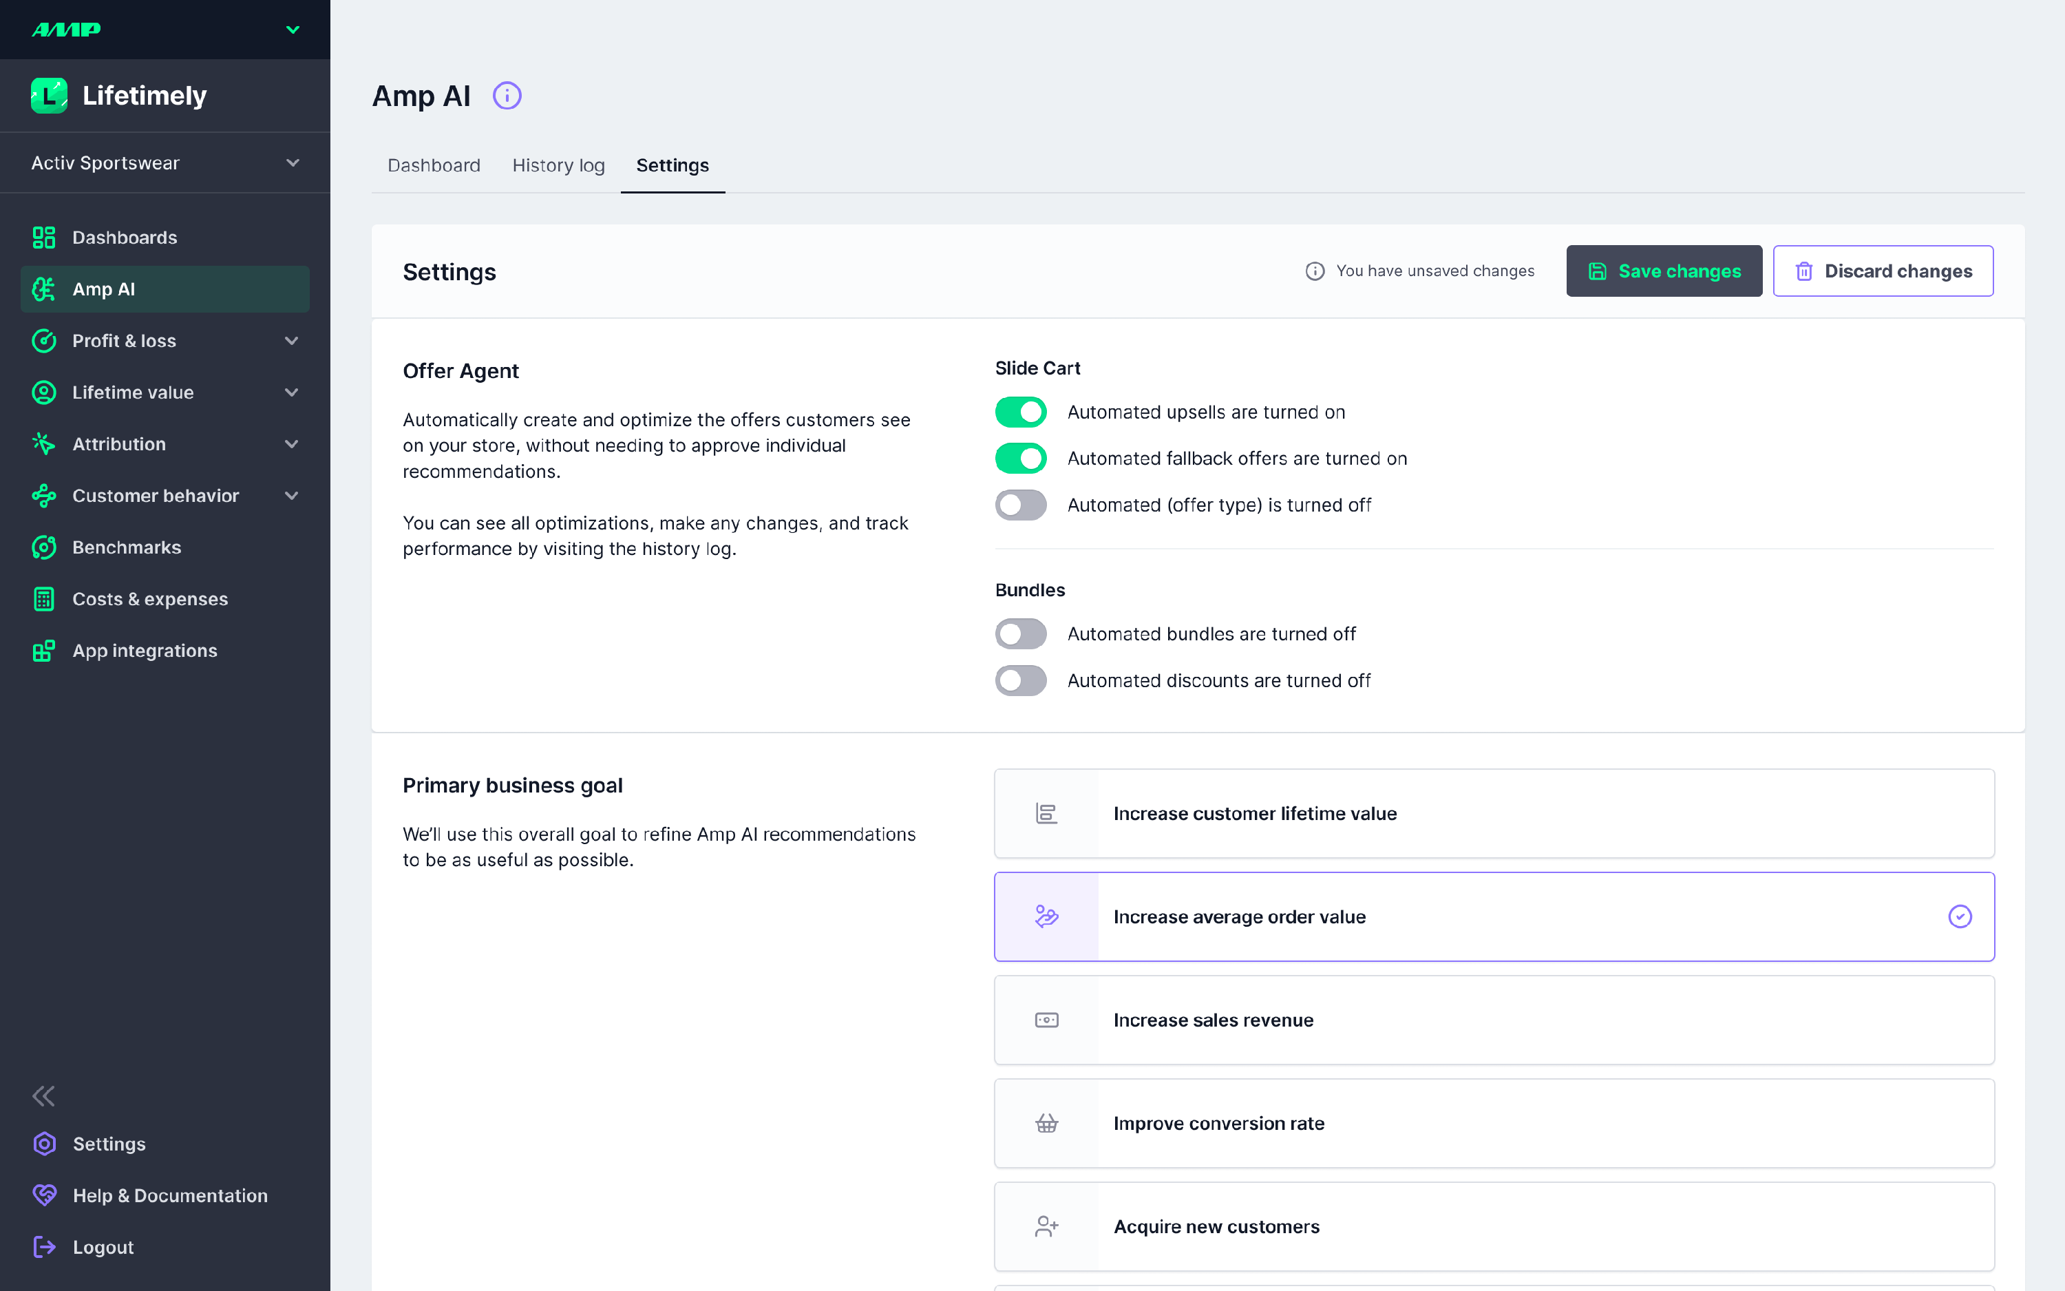The image size is (2065, 1291).
Task: Open the sidebar Settings gear
Action: [44, 1144]
